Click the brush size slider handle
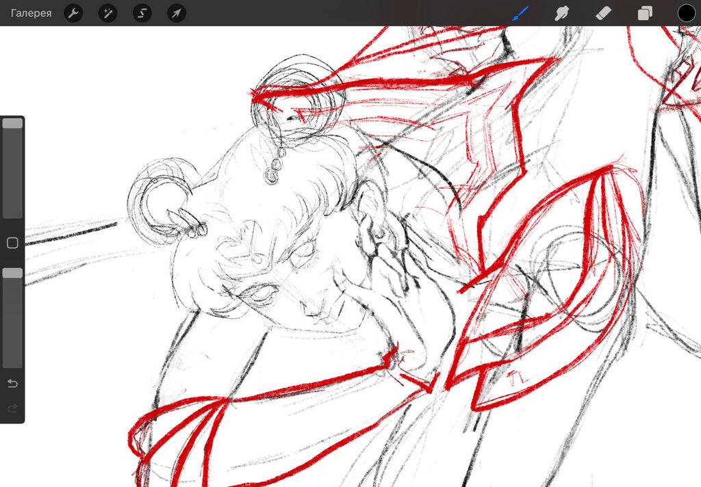 tap(12, 123)
